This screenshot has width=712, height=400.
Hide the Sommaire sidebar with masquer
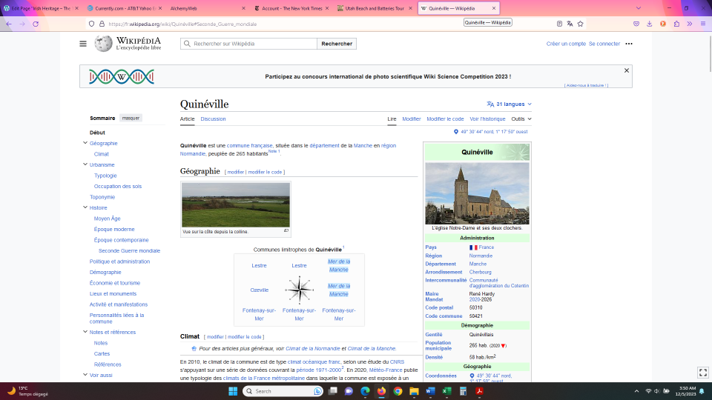pyautogui.click(x=131, y=118)
